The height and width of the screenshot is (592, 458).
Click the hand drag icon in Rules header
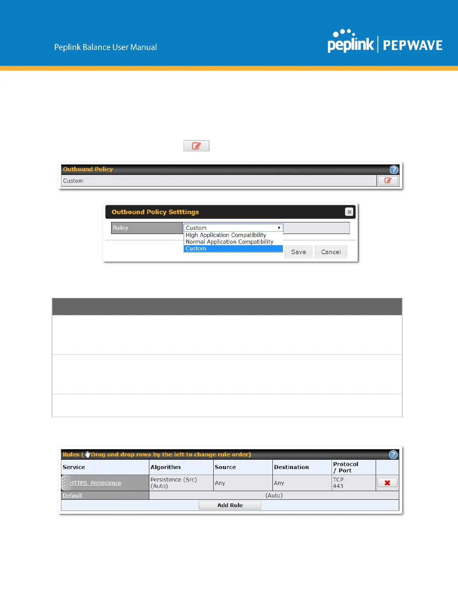(x=88, y=454)
